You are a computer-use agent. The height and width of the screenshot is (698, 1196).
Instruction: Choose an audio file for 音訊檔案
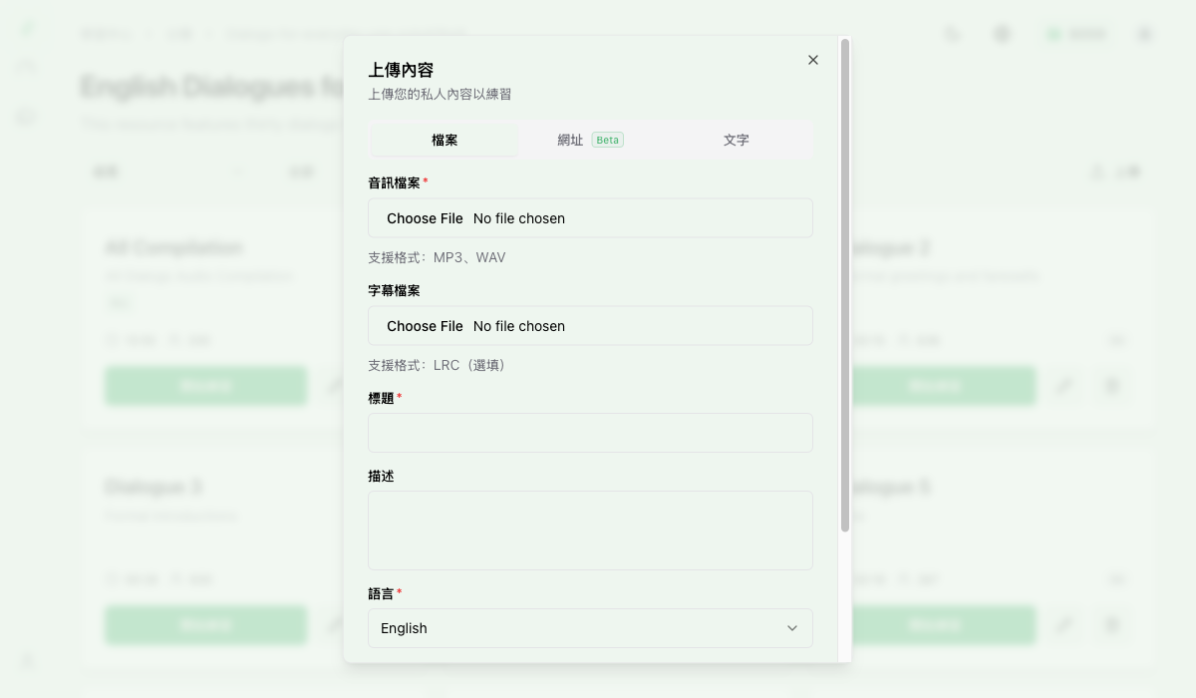click(426, 217)
